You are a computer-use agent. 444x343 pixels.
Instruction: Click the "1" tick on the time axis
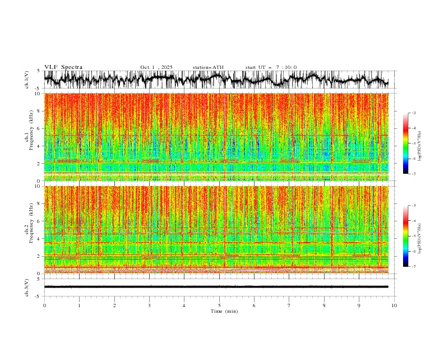click(x=79, y=305)
